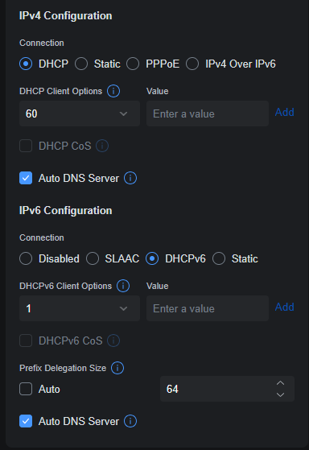Focus the DHCPv6 option Value input field
The height and width of the screenshot is (450, 309).
pyautogui.click(x=208, y=308)
